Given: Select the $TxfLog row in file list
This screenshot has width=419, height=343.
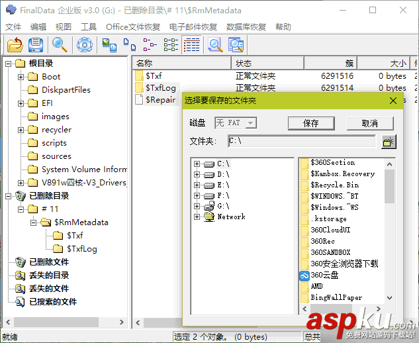Looking at the screenshot, I should 161,87.
